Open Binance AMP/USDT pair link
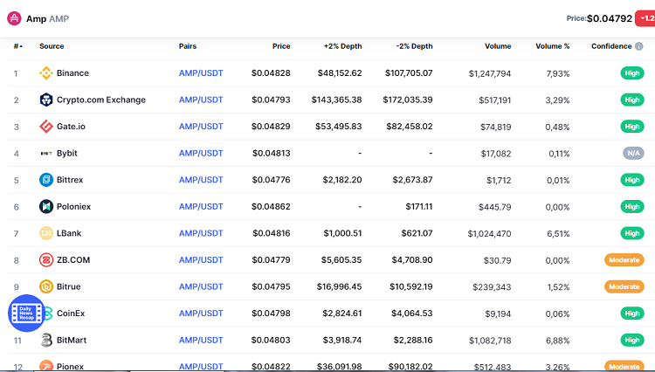655x372 pixels. [201, 73]
